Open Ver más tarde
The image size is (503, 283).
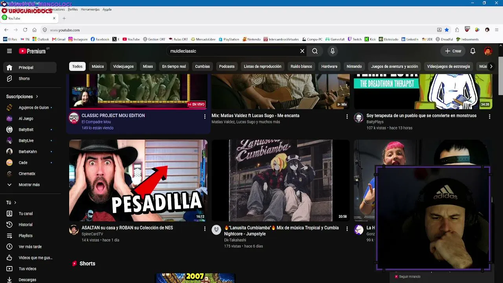pyautogui.click(x=30, y=247)
